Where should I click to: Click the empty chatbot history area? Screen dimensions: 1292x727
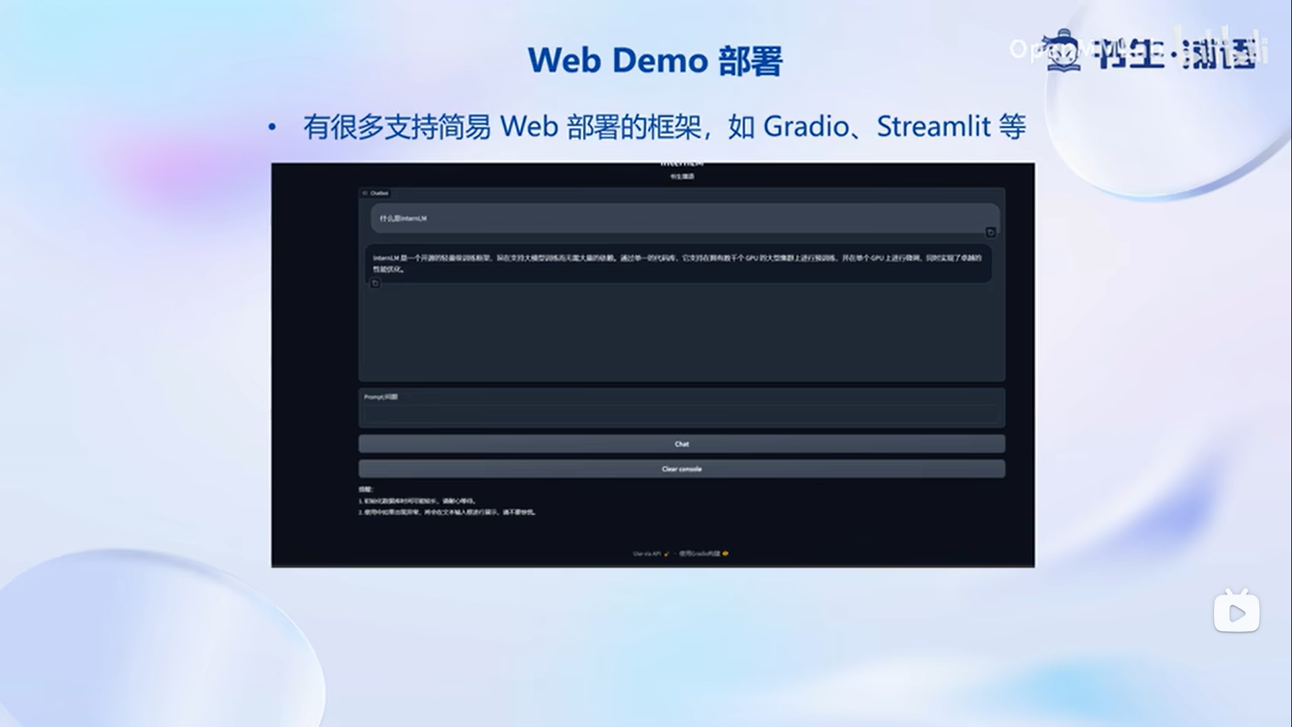point(681,333)
